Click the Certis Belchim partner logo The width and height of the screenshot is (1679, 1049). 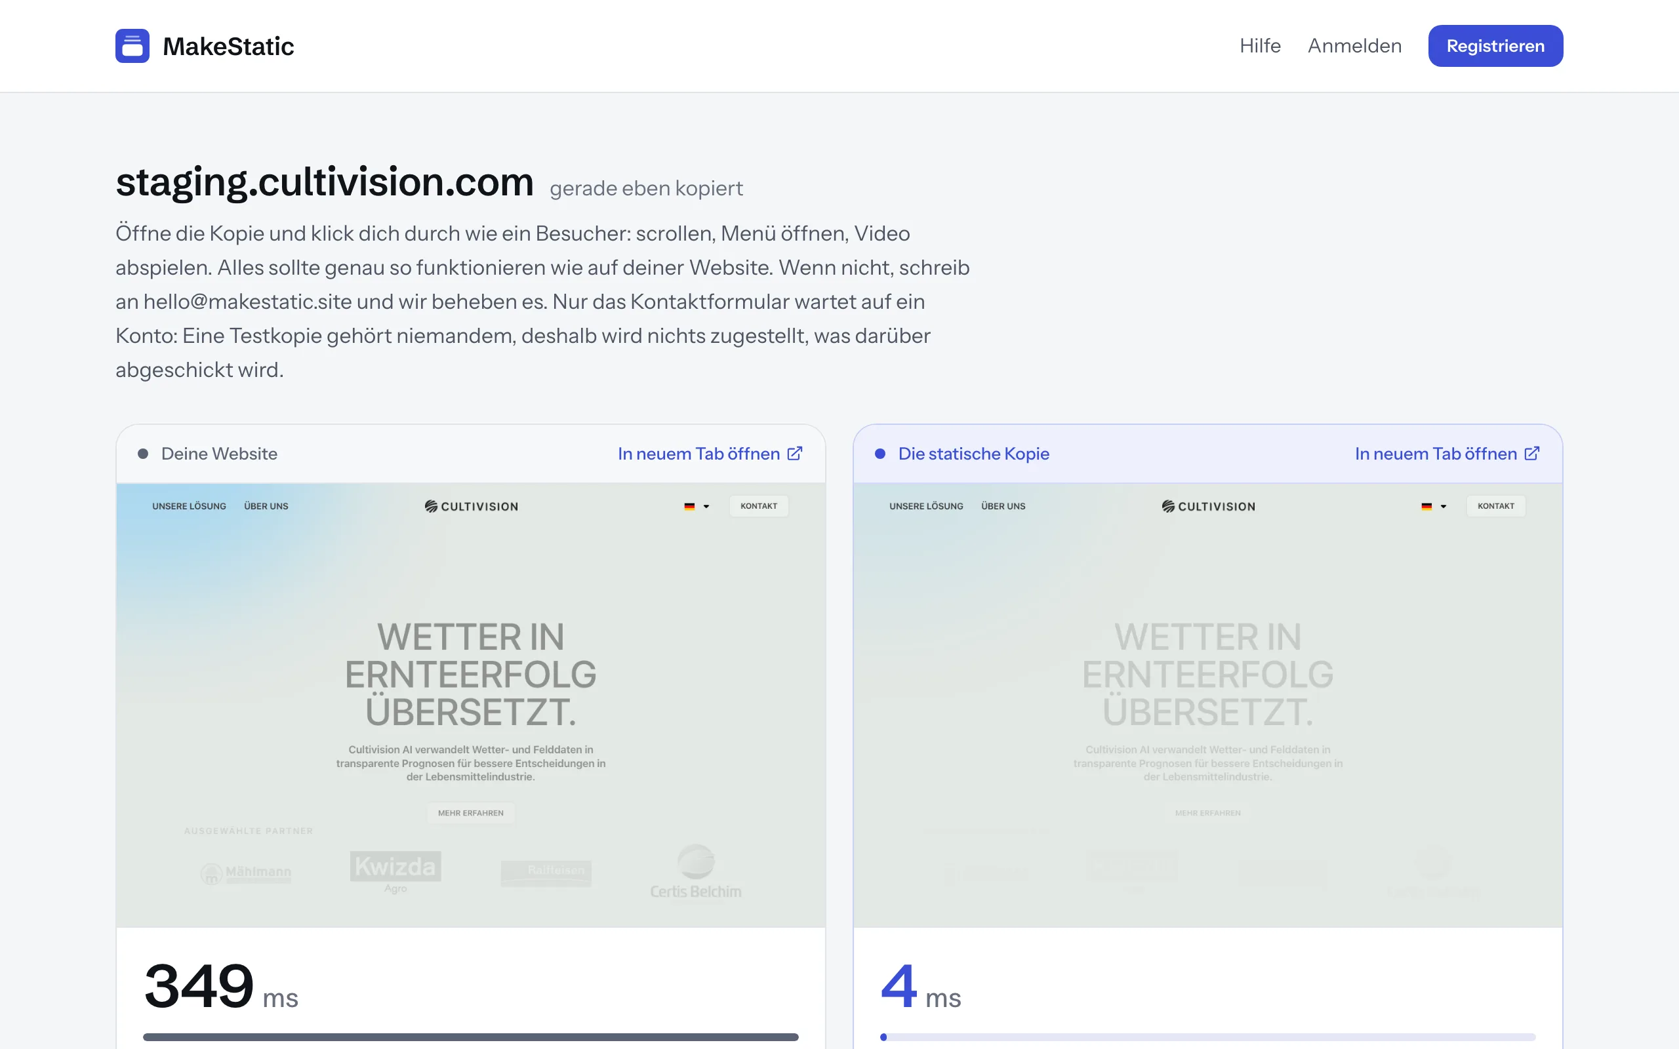(x=696, y=872)
